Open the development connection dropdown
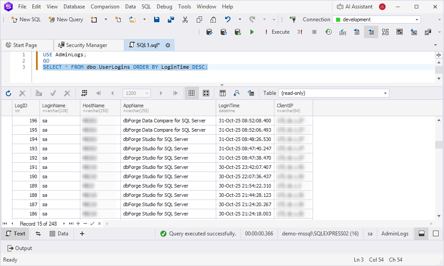The width and height of the screenshot is (444, 266). point(417,20)
